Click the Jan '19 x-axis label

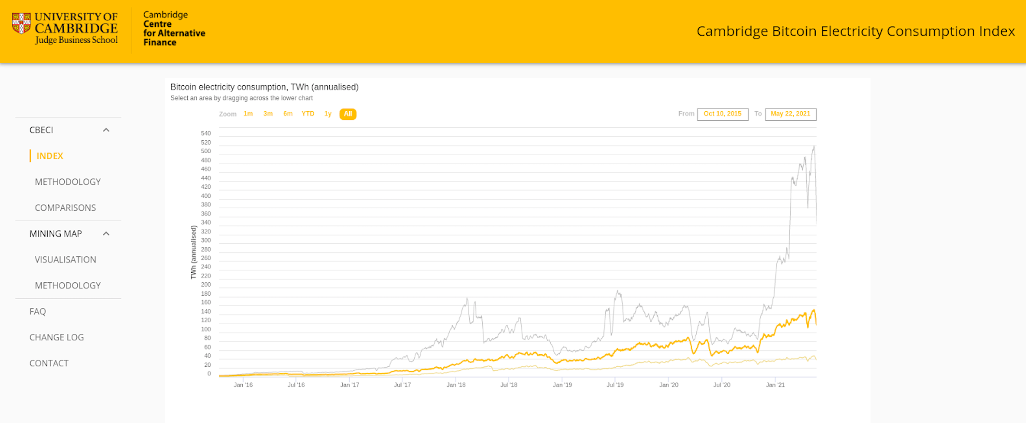click(x=562, y=385)
